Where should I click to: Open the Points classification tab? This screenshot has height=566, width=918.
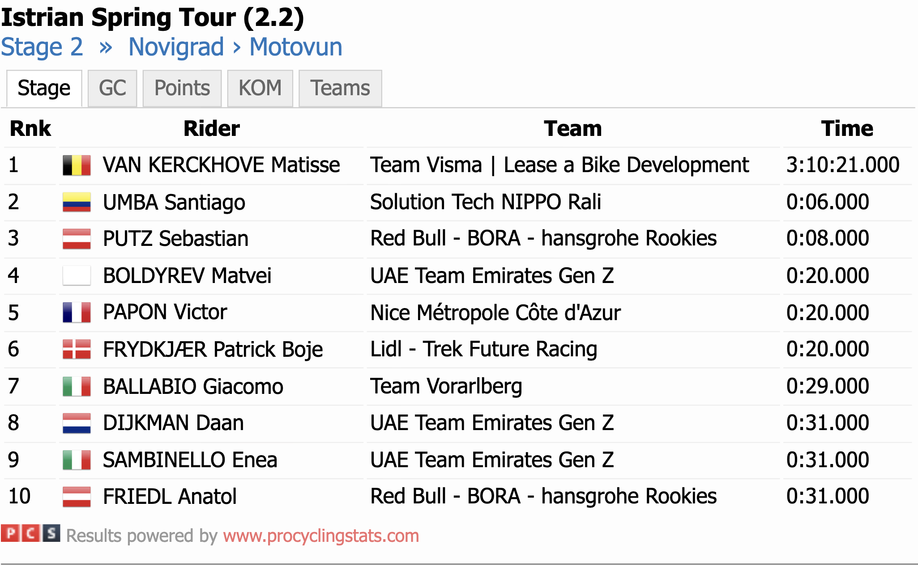(x=182, y=88)
